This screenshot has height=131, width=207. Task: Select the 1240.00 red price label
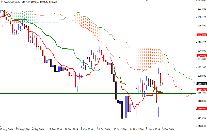(201, 56)
